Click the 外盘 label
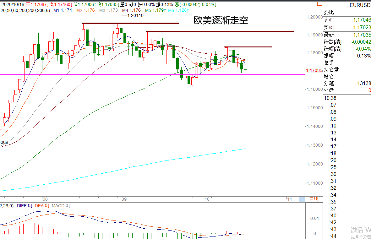371x239 pixels. pyautogui.click(x=329, y=90)
